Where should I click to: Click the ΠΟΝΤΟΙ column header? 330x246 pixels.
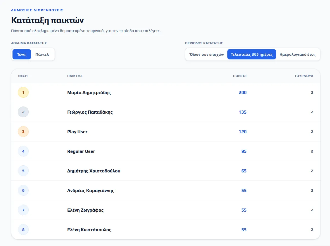240,76
